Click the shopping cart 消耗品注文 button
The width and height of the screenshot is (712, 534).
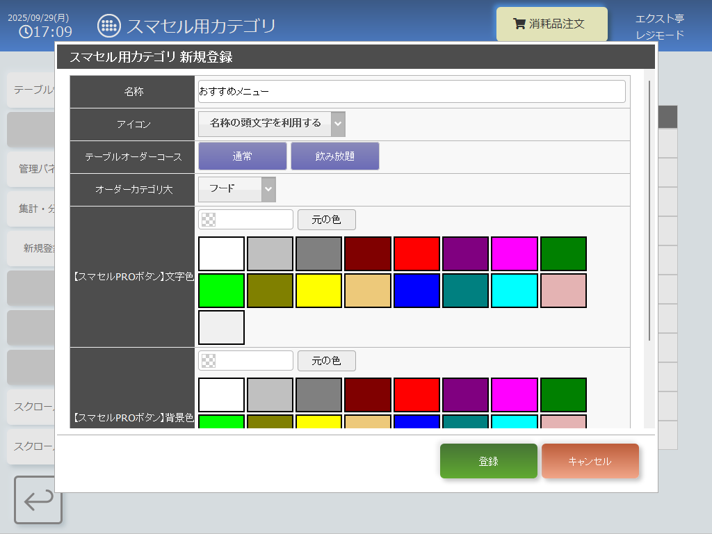(551, 24)
